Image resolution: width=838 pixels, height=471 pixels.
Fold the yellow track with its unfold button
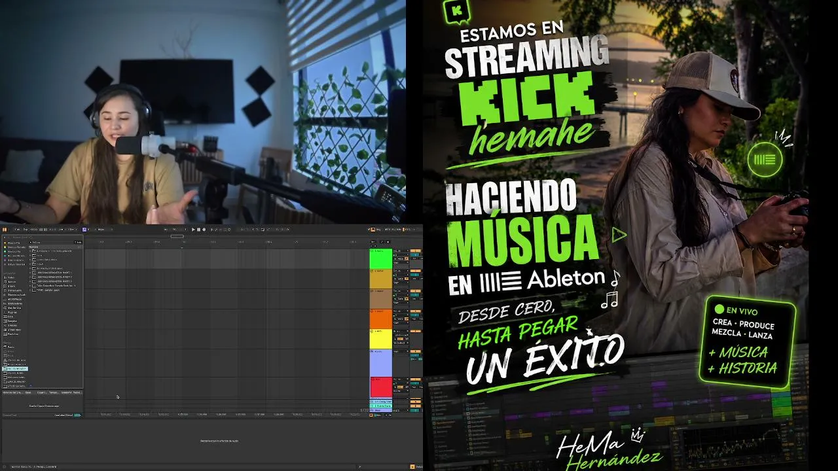372,332
